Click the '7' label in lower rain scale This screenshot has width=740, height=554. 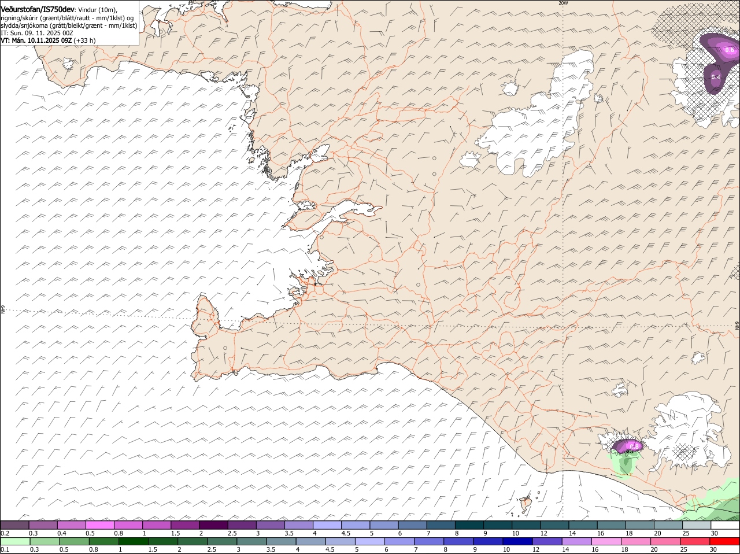point(417,549)
